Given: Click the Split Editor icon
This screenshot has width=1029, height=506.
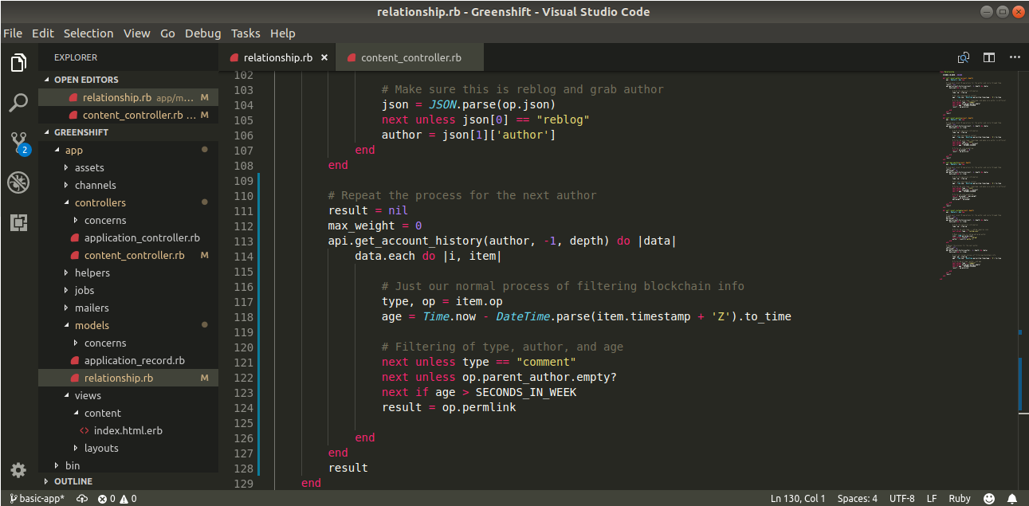Looking at the screenshot, I should 989,57.
